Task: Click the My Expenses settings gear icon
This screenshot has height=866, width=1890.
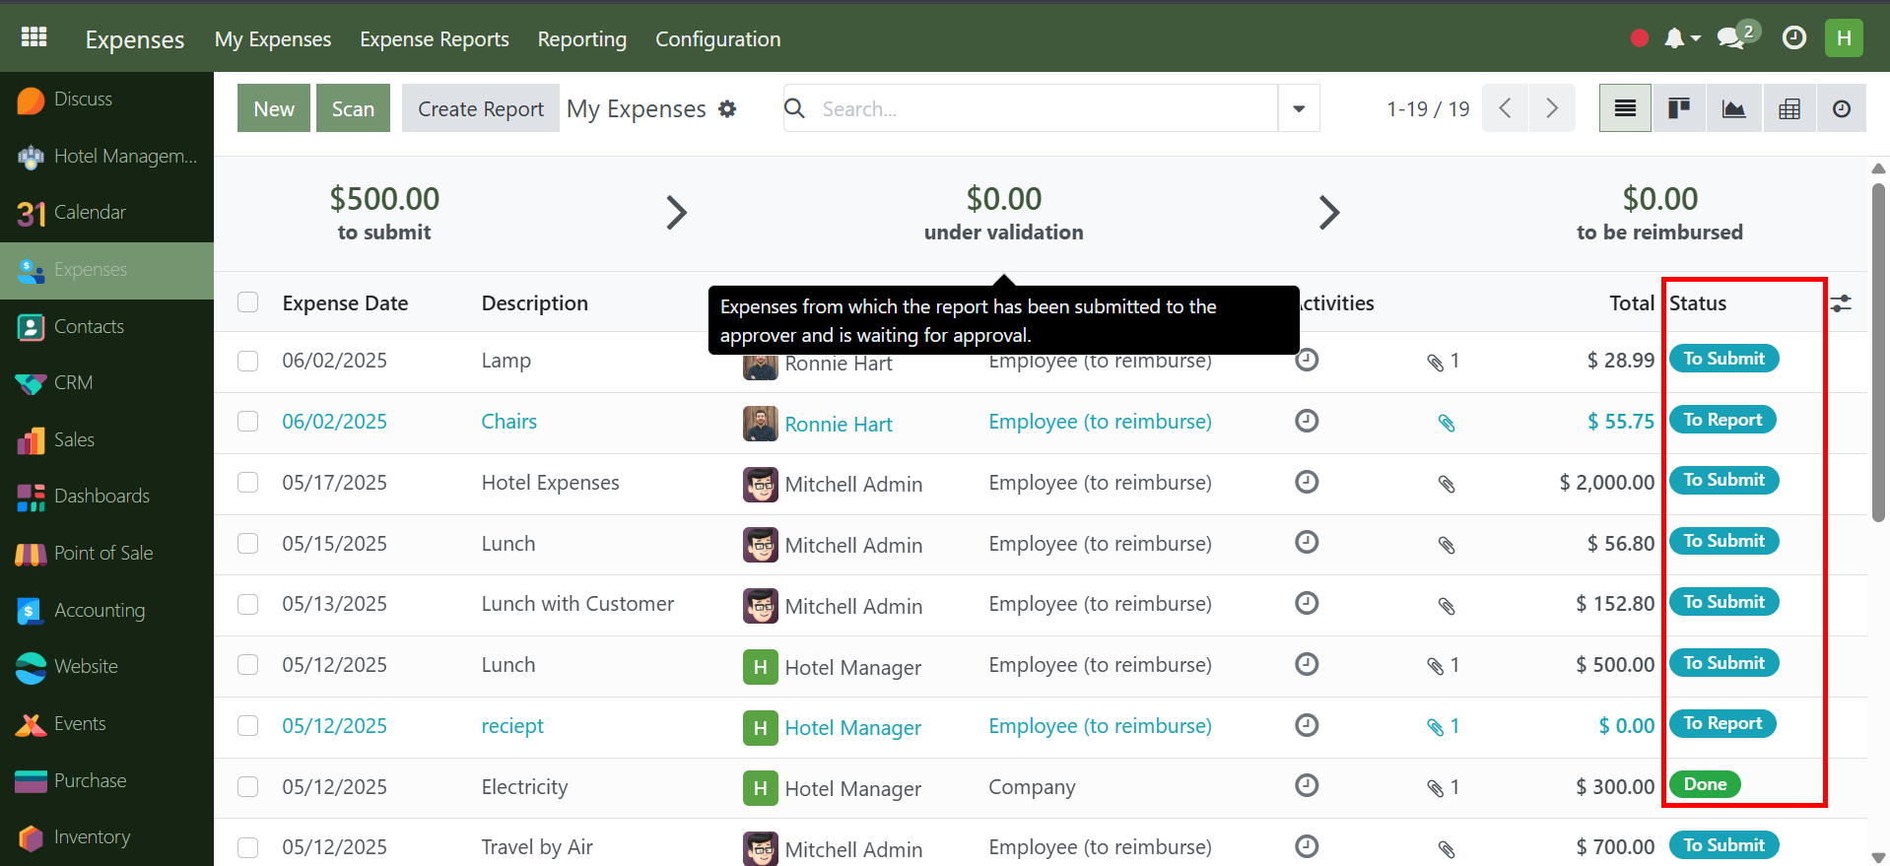Action: point(727,109)
